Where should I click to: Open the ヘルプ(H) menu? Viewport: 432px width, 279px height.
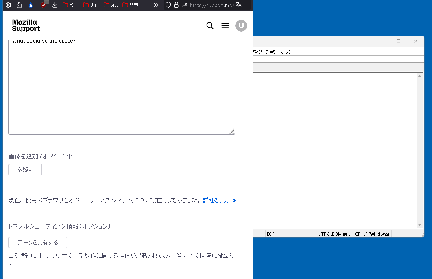[x=287, y=52]
